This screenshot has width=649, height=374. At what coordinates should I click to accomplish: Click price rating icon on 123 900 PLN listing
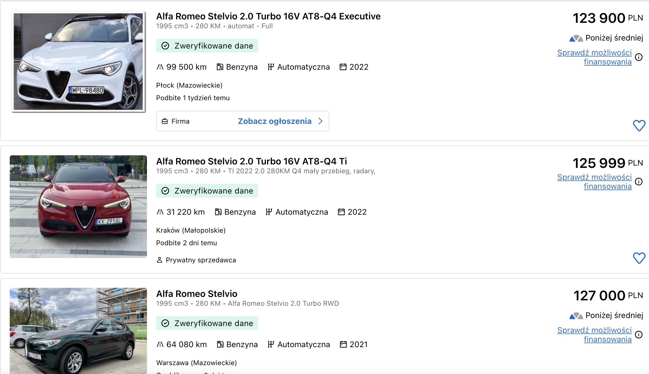pos(576,38)
